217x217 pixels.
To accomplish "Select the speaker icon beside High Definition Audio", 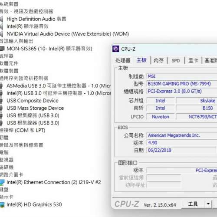I will pyautogui.click(x=1, y=19).
